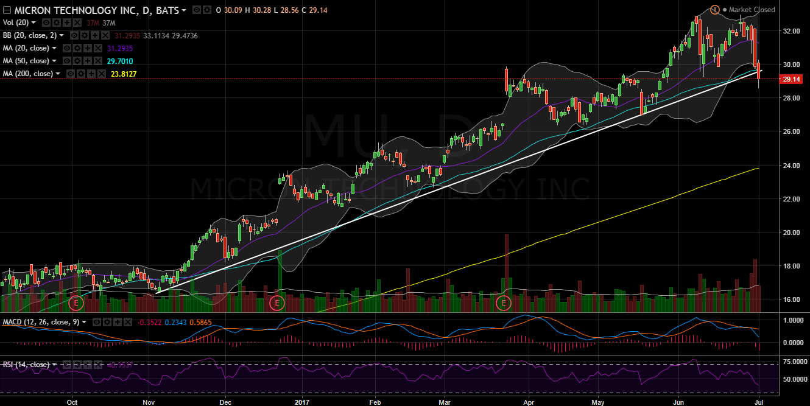
Task: Click the red 29.14 current price label
Action: tap(791, 79)
